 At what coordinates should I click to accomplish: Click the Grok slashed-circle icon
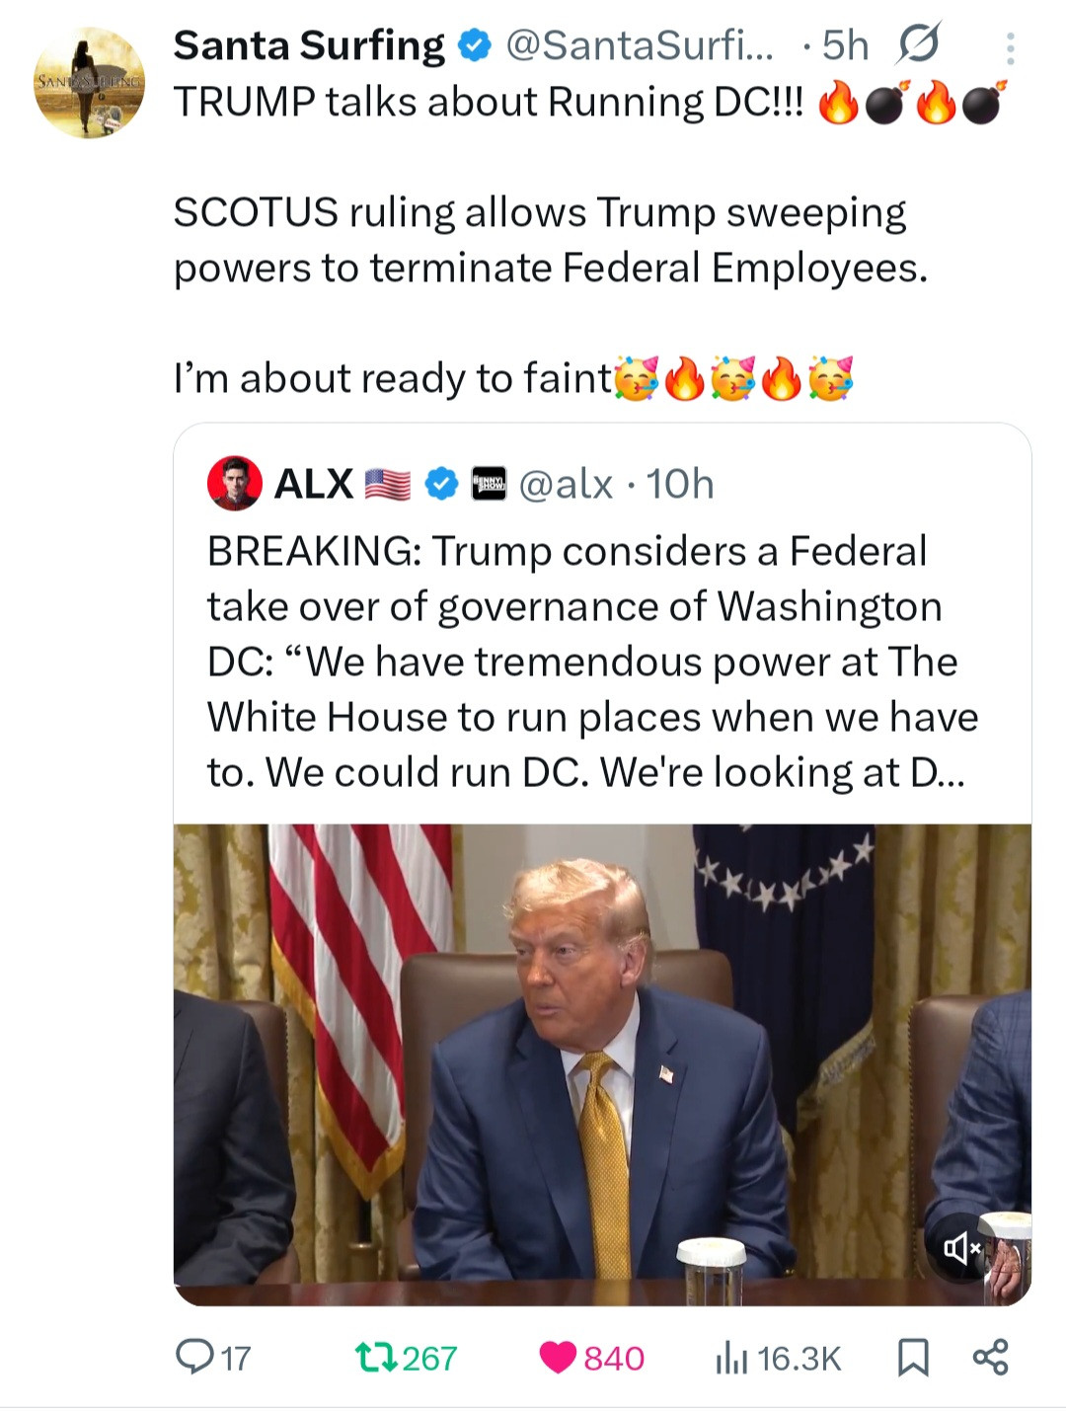920,44
